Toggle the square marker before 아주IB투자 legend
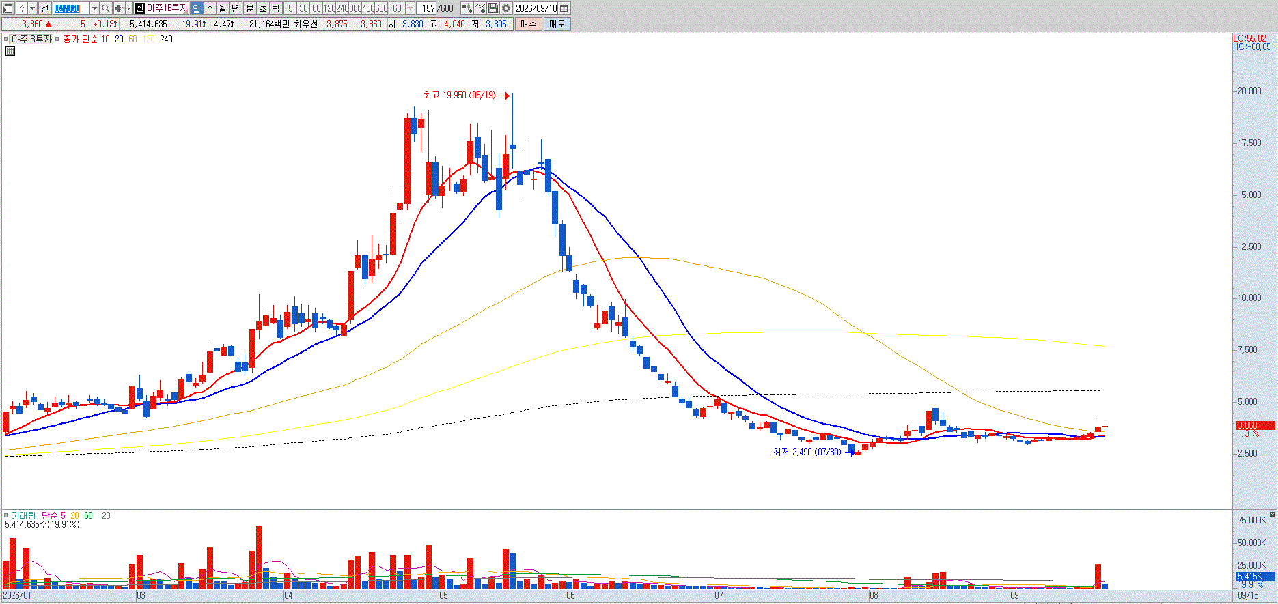The width and height of the screenshot is (1278, 604). [x=5, y=39]
